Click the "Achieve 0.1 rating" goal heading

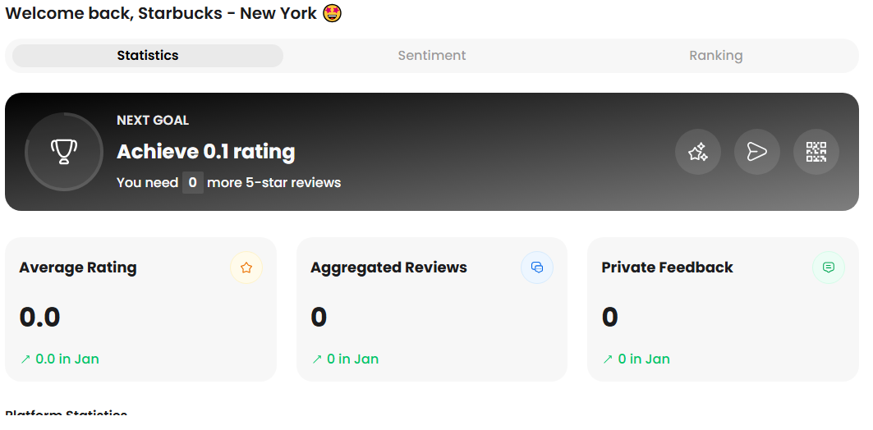coord(206,152)
